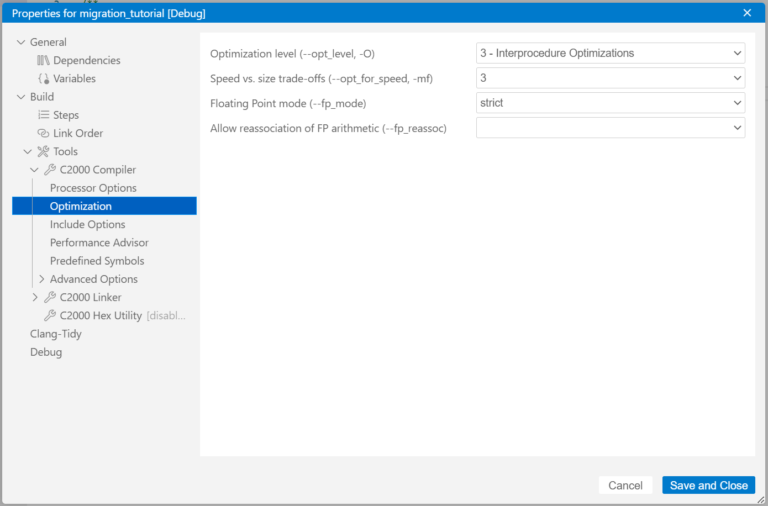Image resolution: width=768 pixels, height=506 pixels.
Task: Open the Optimization level dropdown
Action: (x=610, y=54)
